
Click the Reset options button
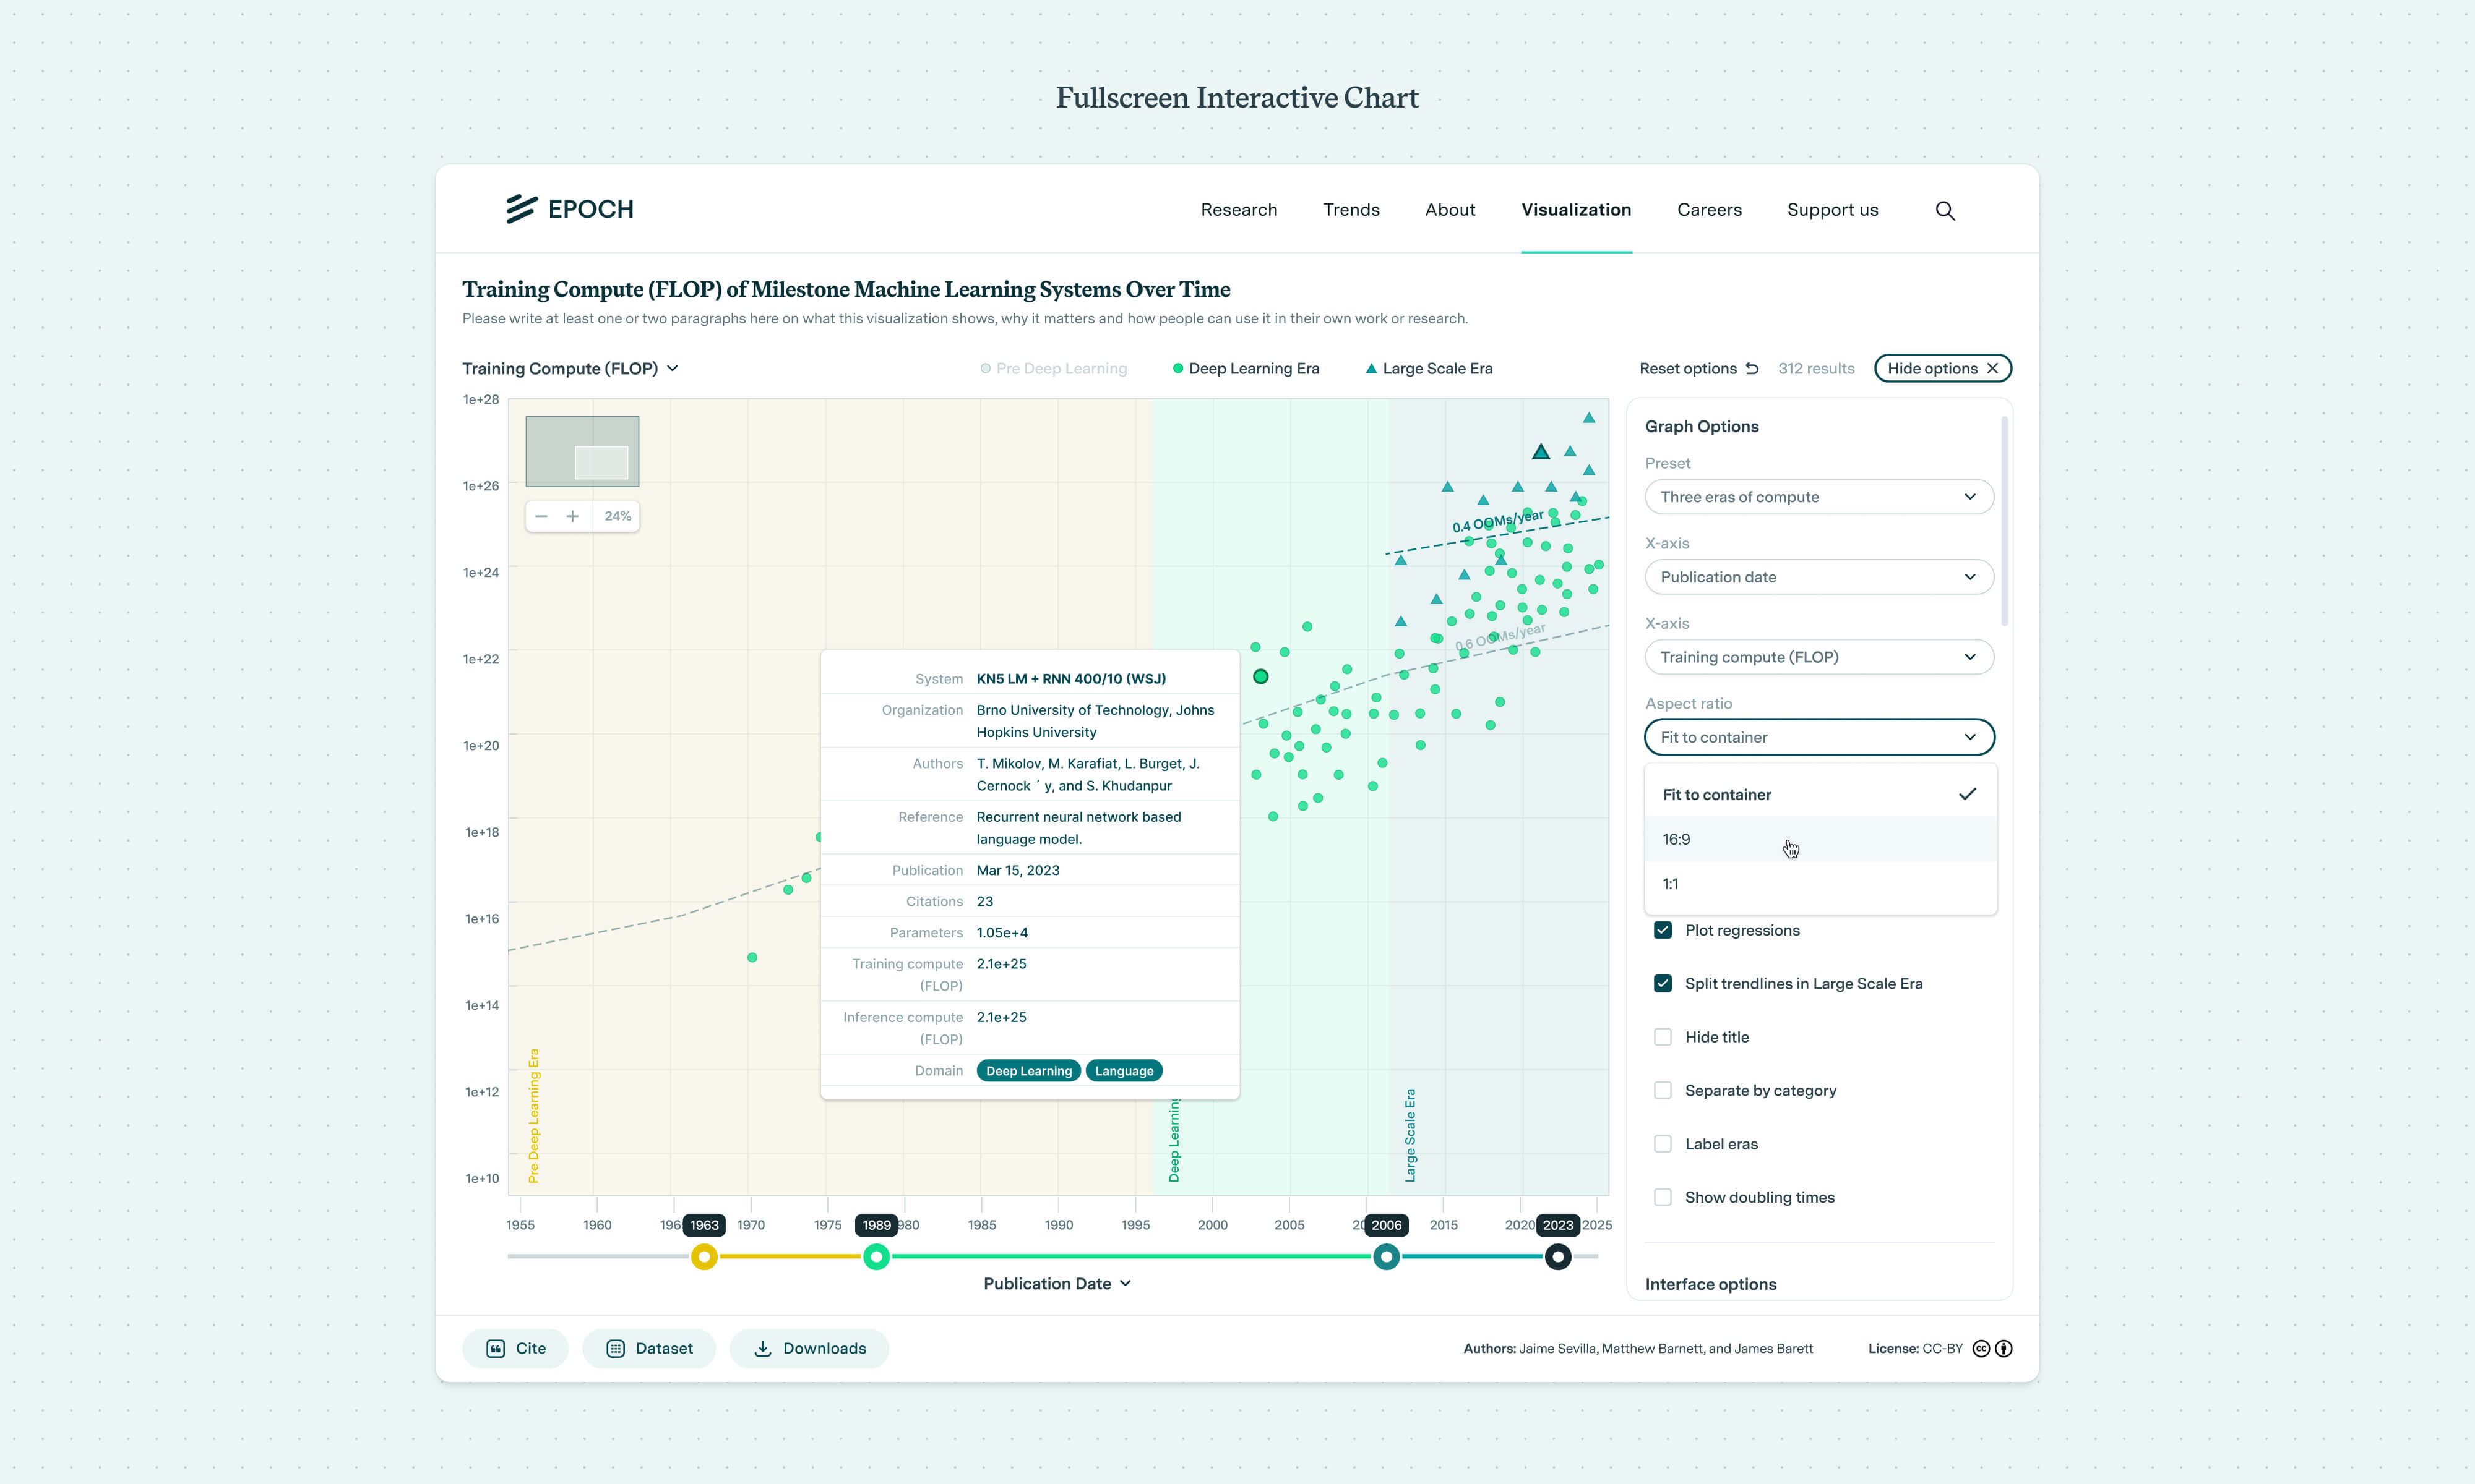(x=1698, y=368)
